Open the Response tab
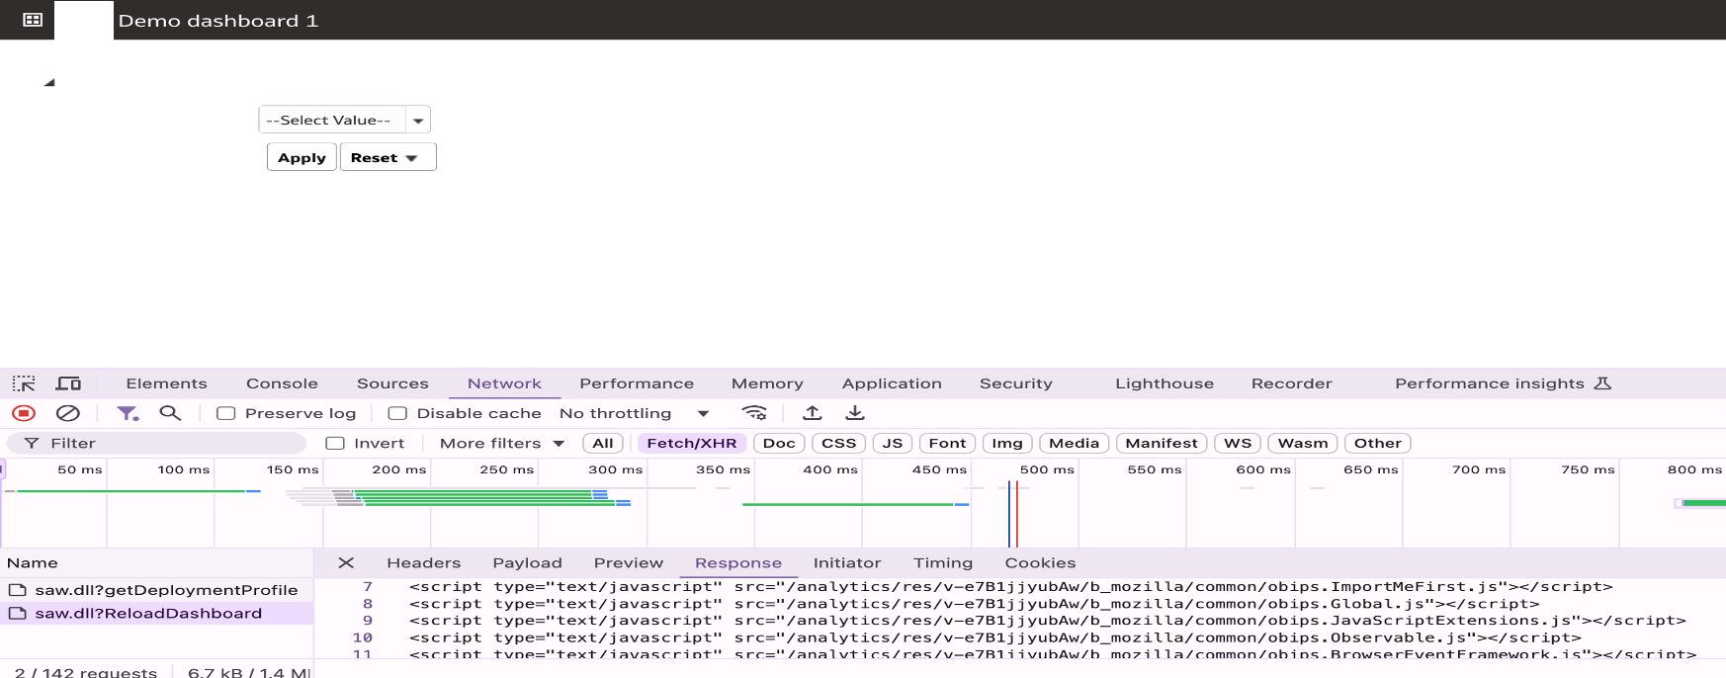 pos(737,562)
